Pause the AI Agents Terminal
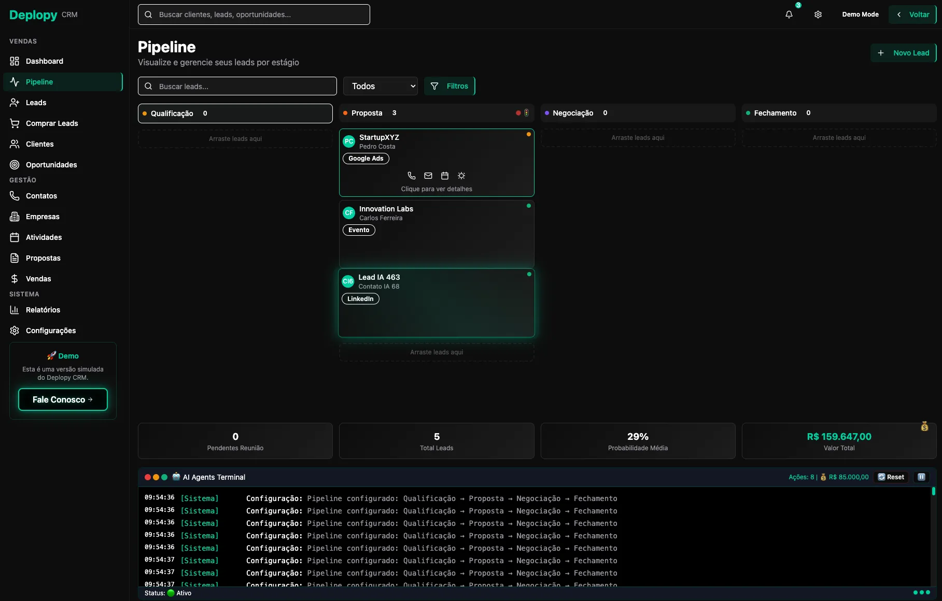Screen dimensions: 942x601 (921, 477)
